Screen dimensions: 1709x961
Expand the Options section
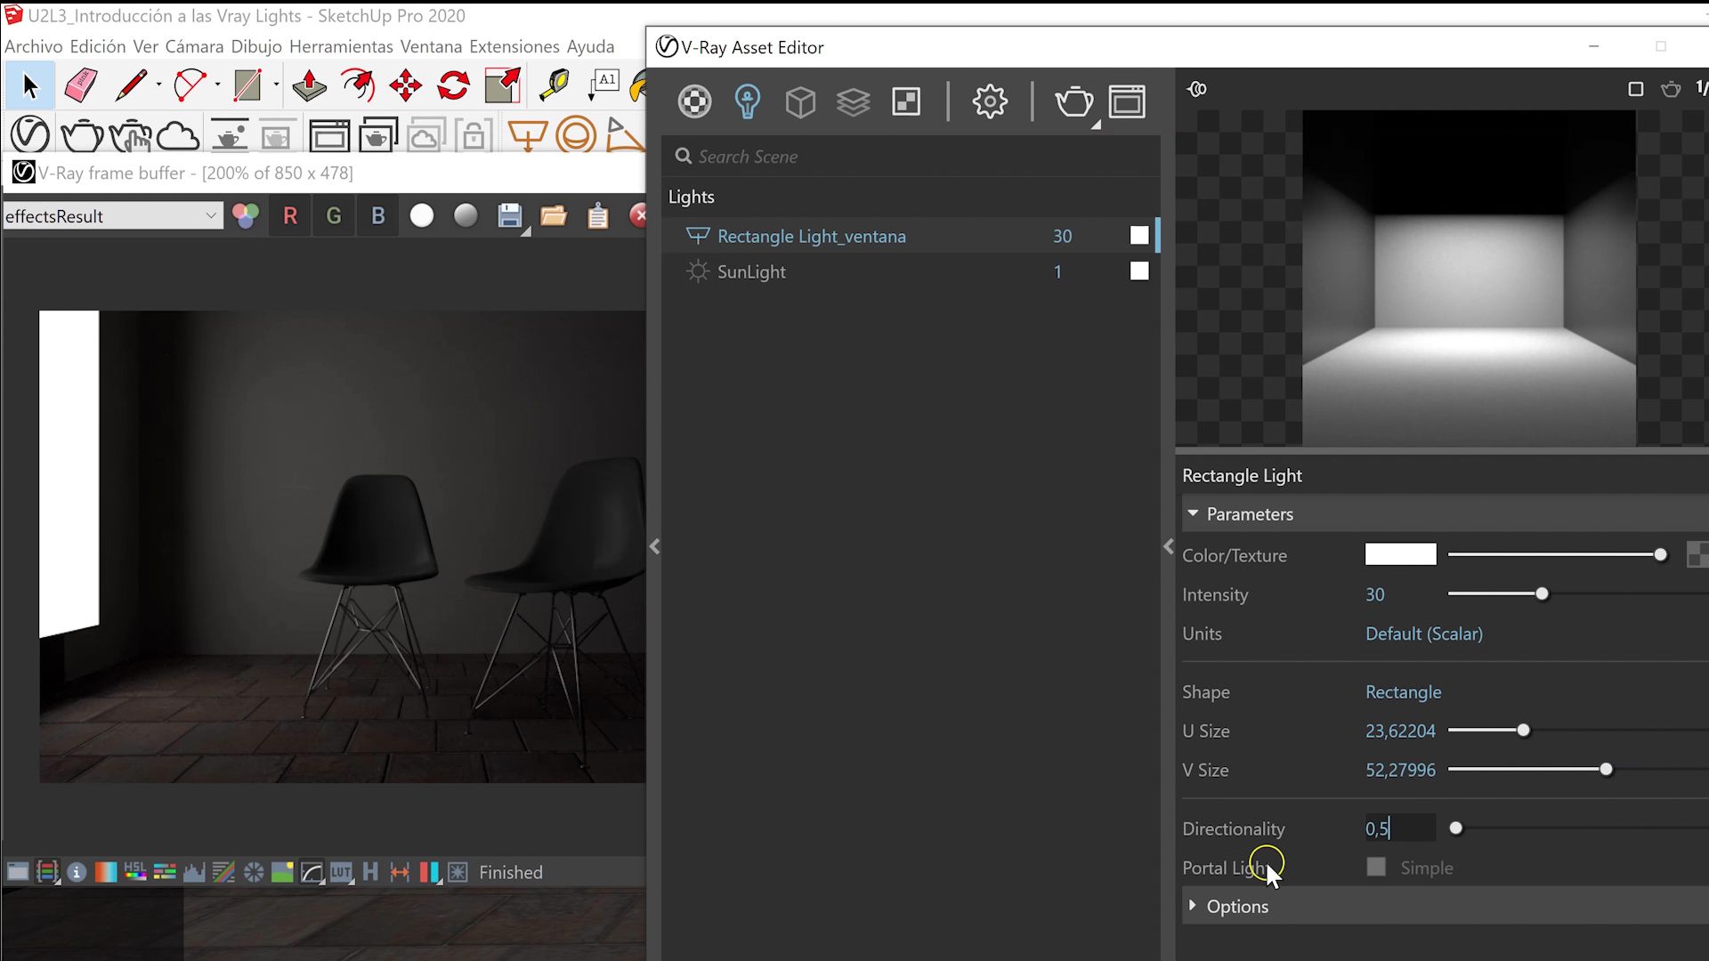point(1236,906)
